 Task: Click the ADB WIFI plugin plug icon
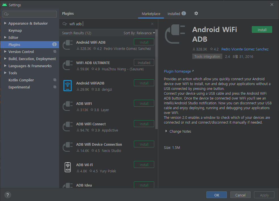coord(67,106)
